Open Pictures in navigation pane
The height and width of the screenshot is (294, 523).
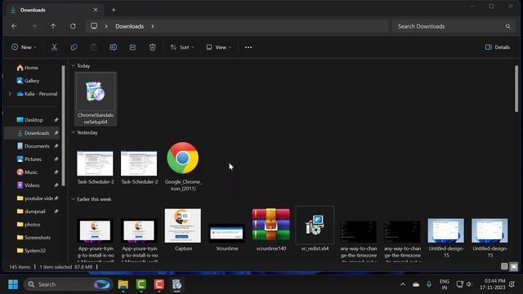point(34,159)
